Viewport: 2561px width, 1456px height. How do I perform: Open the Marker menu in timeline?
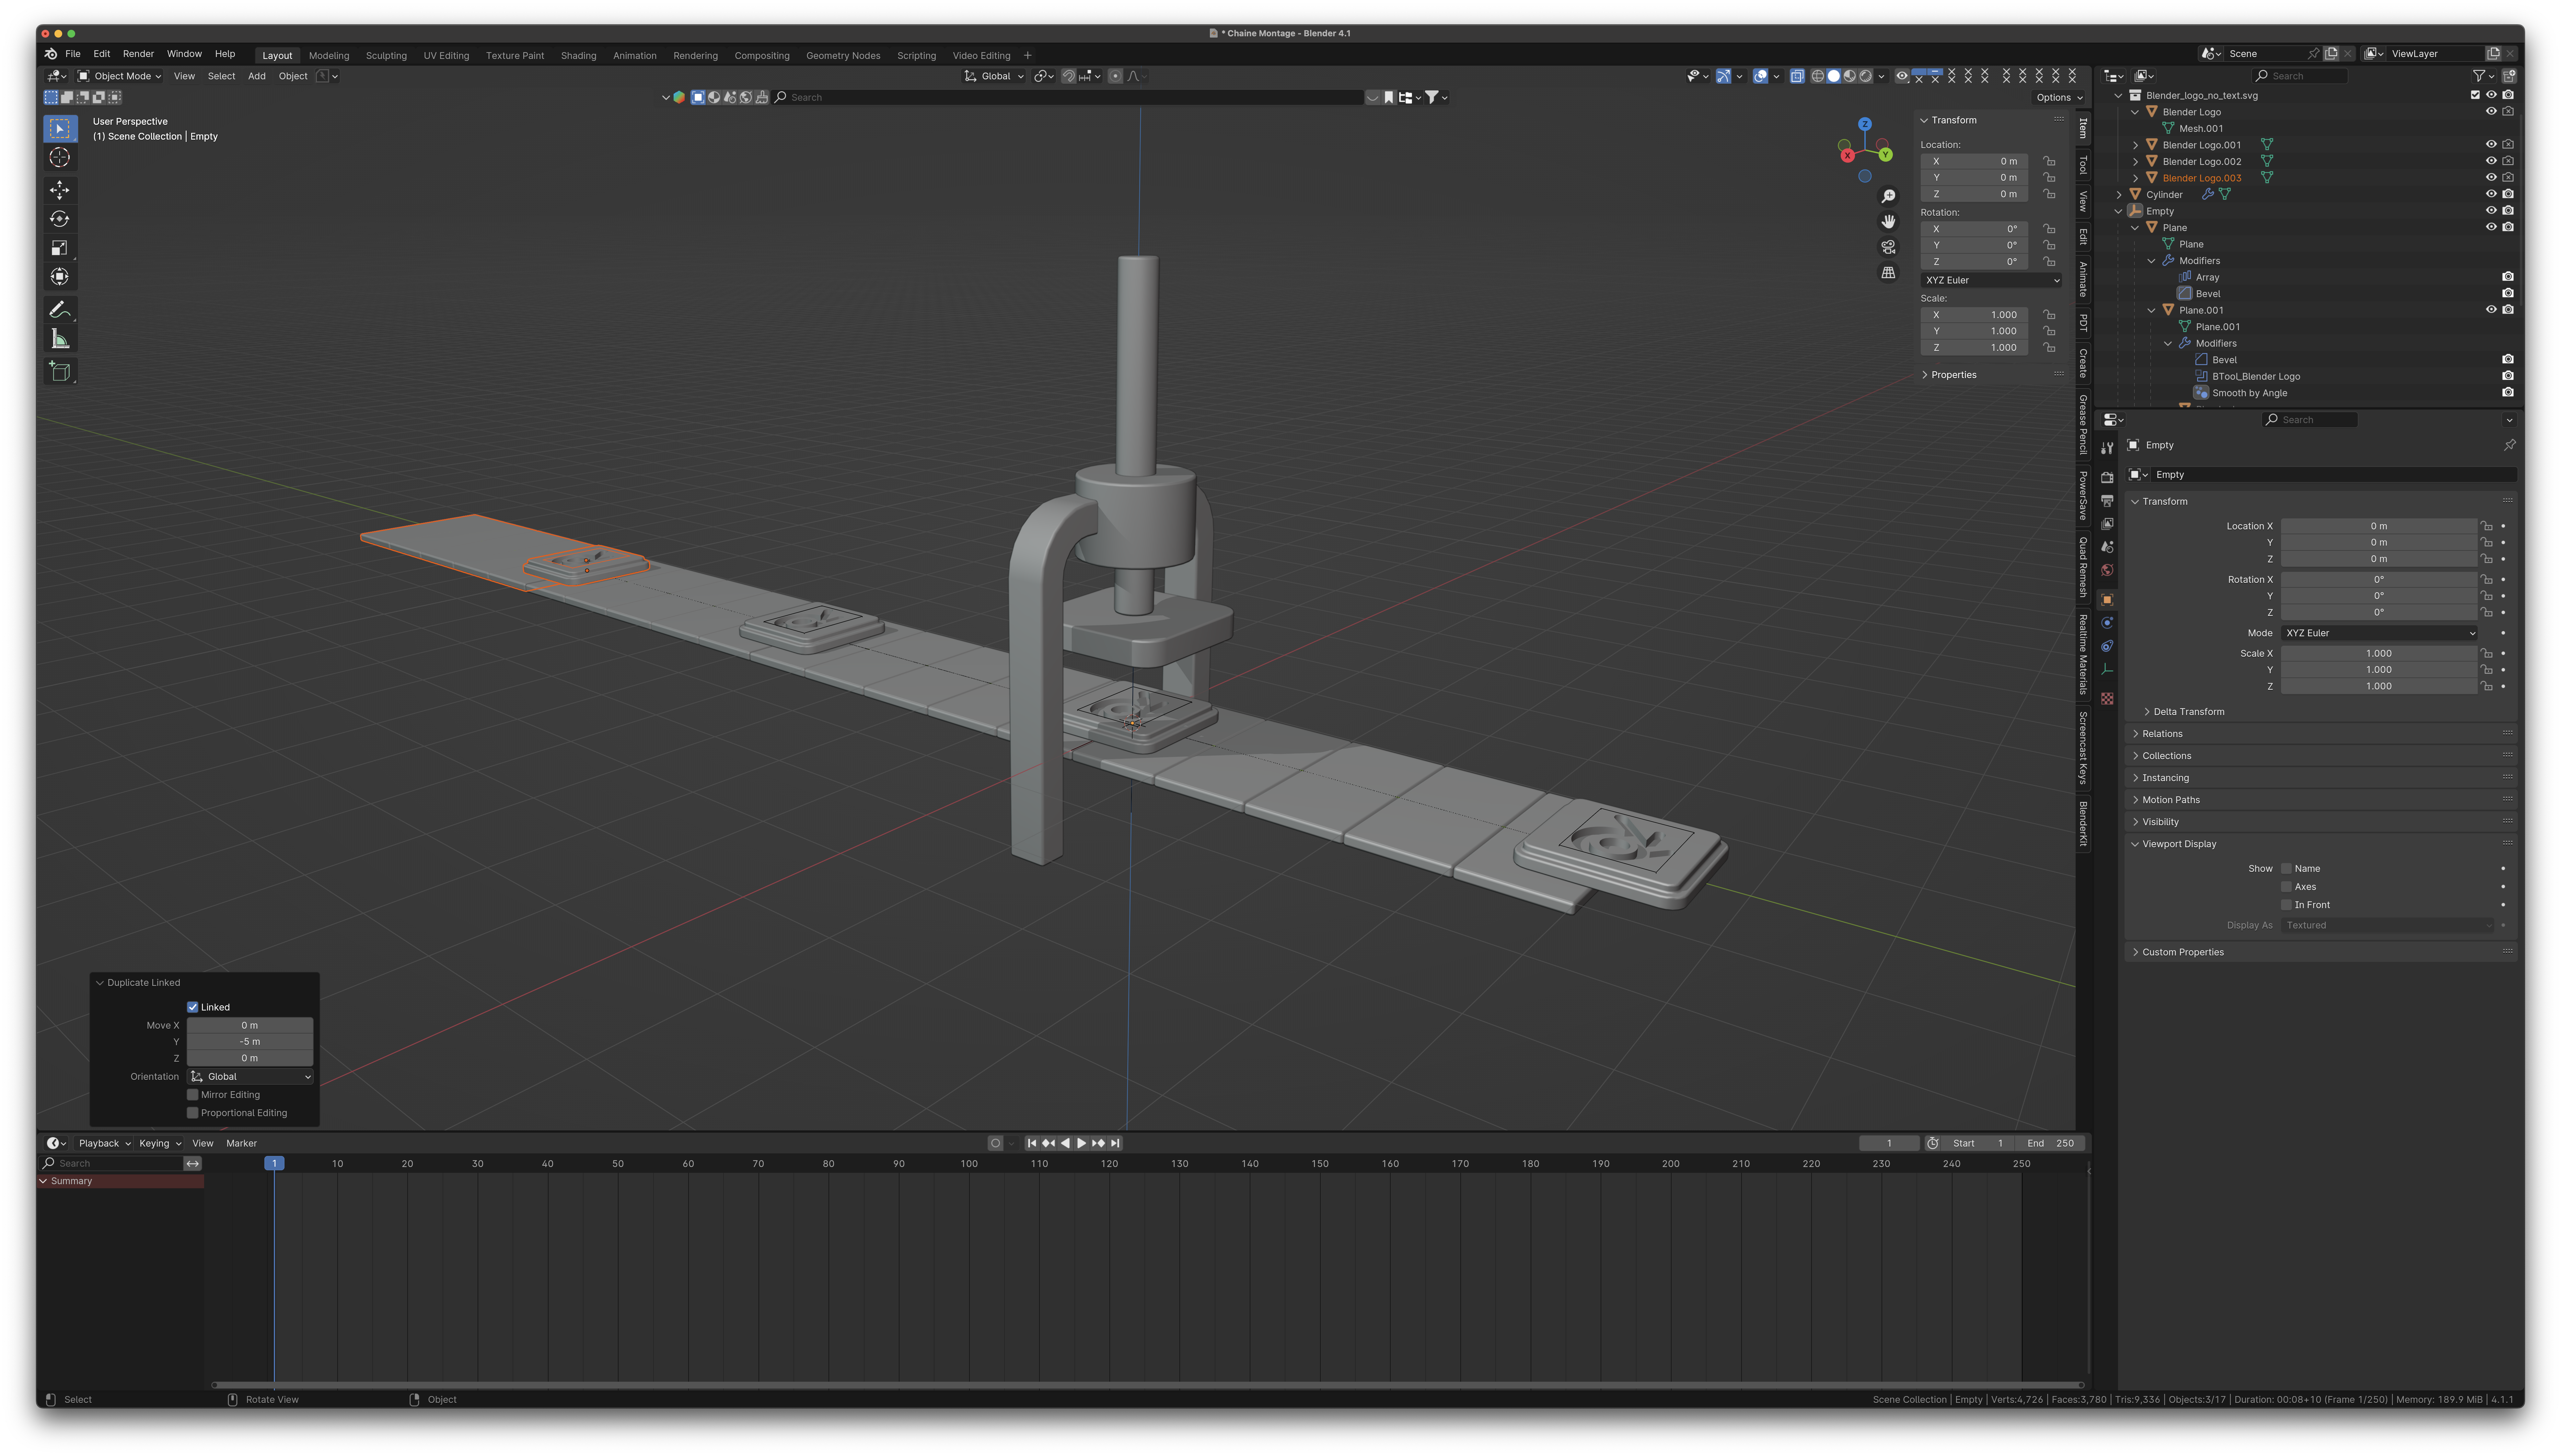tap(241, 1143)
